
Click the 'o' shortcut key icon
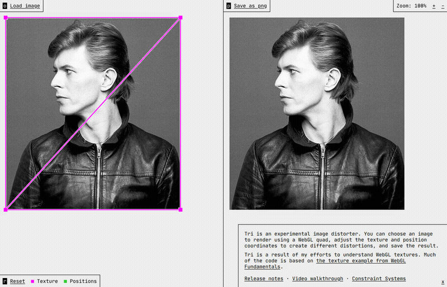coord(5,6)
